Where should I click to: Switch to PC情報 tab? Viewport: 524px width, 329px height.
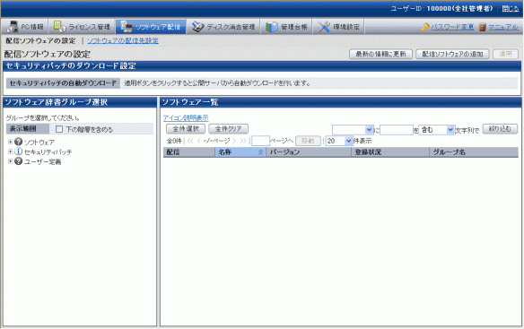(25, 27)
